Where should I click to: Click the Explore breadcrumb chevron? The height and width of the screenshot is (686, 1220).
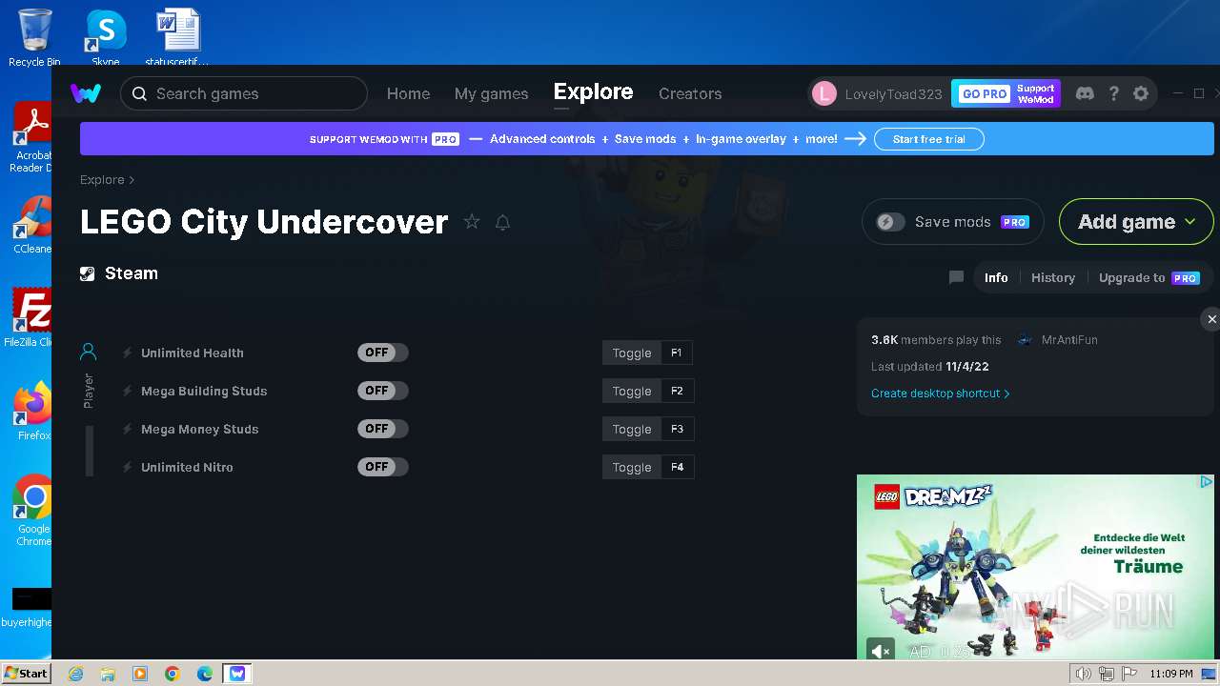(132, 180)
